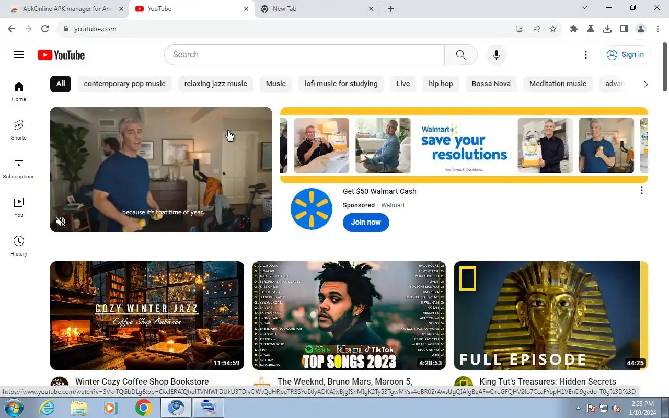The height and width of the screenshot is (418, 669).
Task: Select the Meditation music chip
Action: point(558,84)
